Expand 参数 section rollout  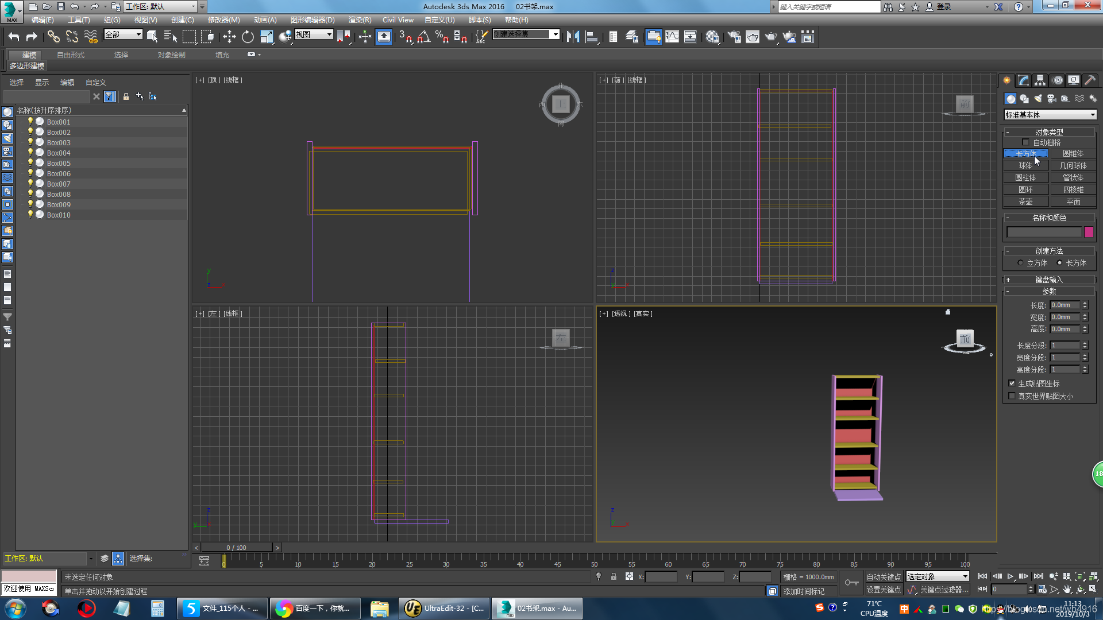point(1050,292)
